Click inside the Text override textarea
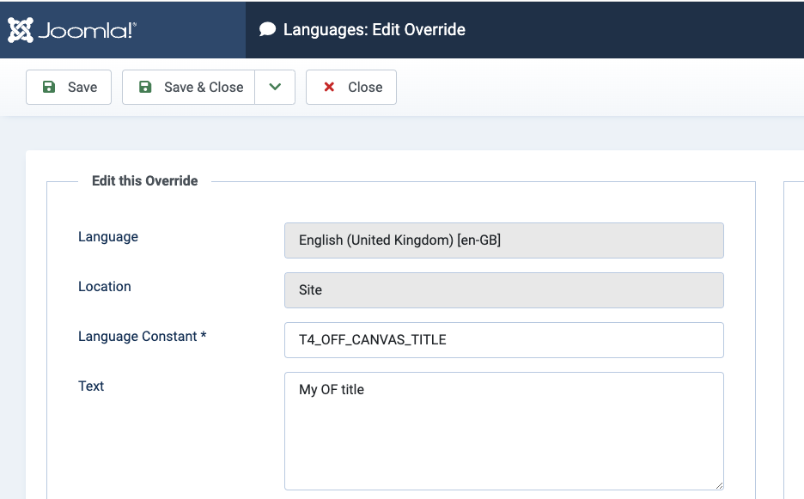Image resolution: width=804 pixels, height=499 pixels. (503, 430)
